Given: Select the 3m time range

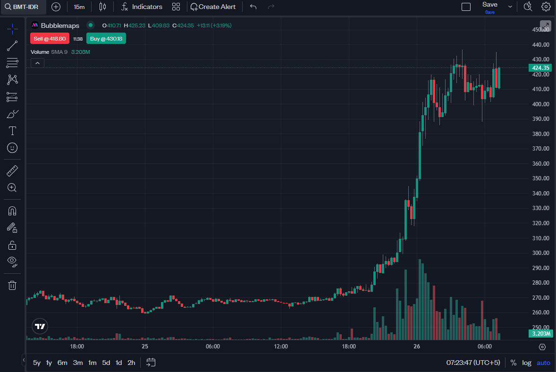Looking at the screenshot, I should pyautogui.click(x=78, y=363).
